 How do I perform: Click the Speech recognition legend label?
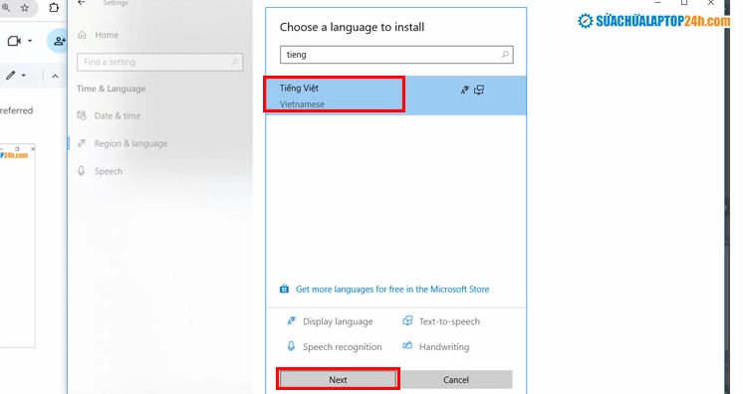343,346
